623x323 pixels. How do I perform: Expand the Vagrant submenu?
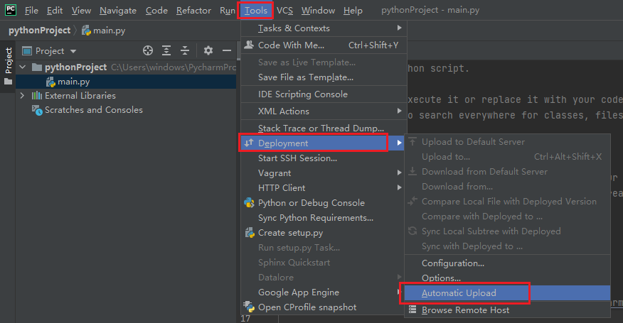399,173
